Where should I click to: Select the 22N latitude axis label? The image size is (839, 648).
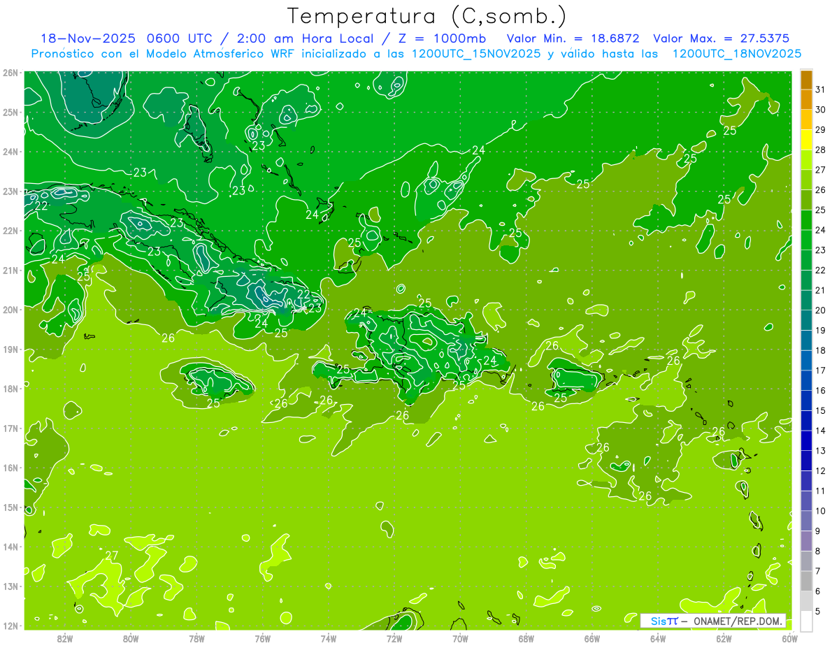10,231
